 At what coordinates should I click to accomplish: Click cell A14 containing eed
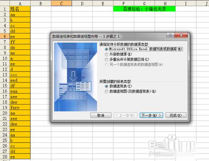(x=20, y=80)
